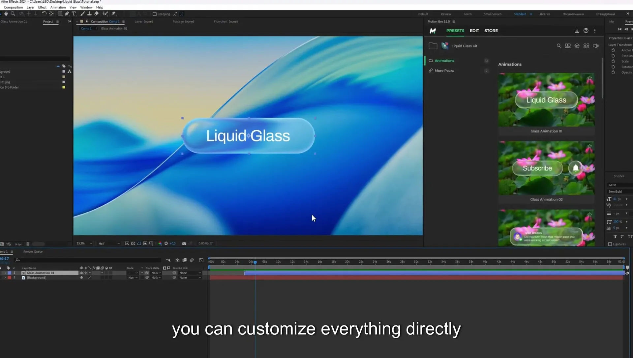Expand Background layer properties in timeline
This screenshot has height=358, width=633.
(5, 278)
